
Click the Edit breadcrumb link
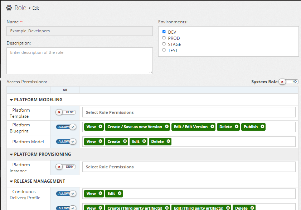[36, 8]
